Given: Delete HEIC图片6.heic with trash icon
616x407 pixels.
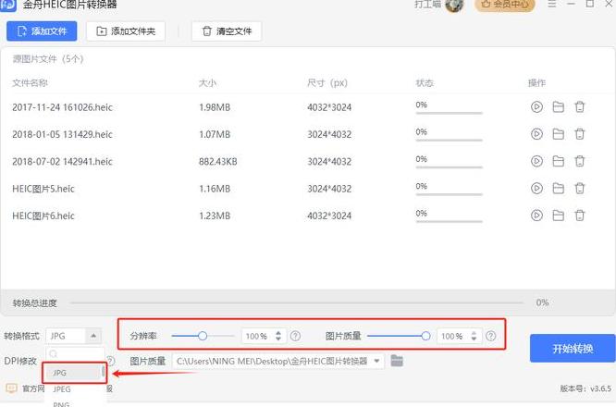Looking at the screenshot, I should tap(580, 216).
